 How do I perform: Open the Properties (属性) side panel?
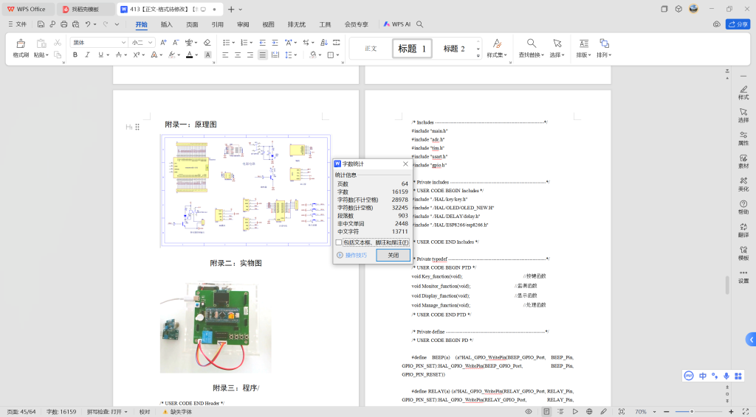click(743, 139)
